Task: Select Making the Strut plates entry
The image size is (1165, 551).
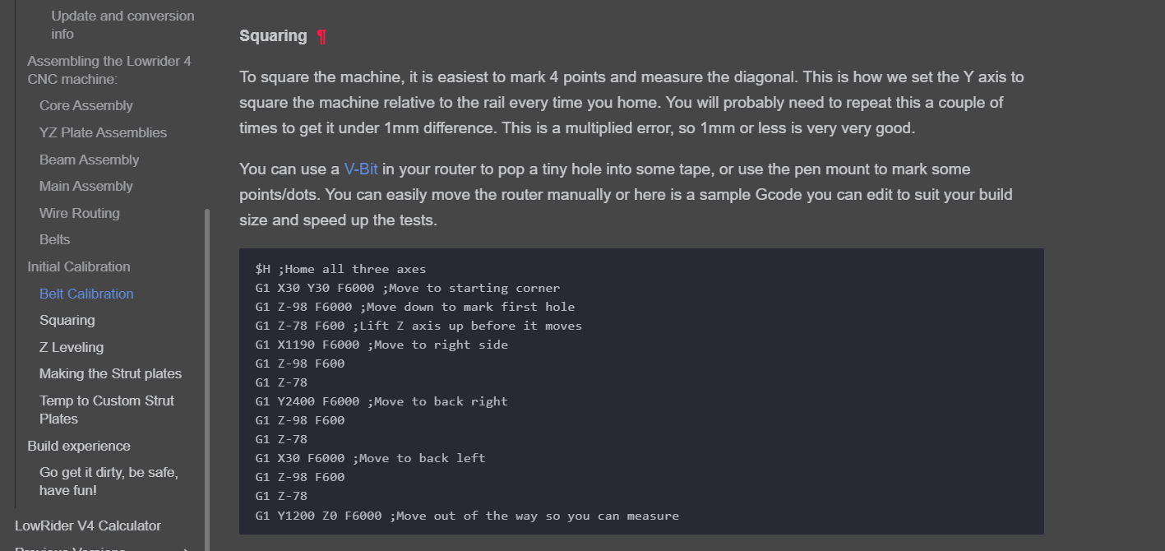Action: [x=110, y=373]
